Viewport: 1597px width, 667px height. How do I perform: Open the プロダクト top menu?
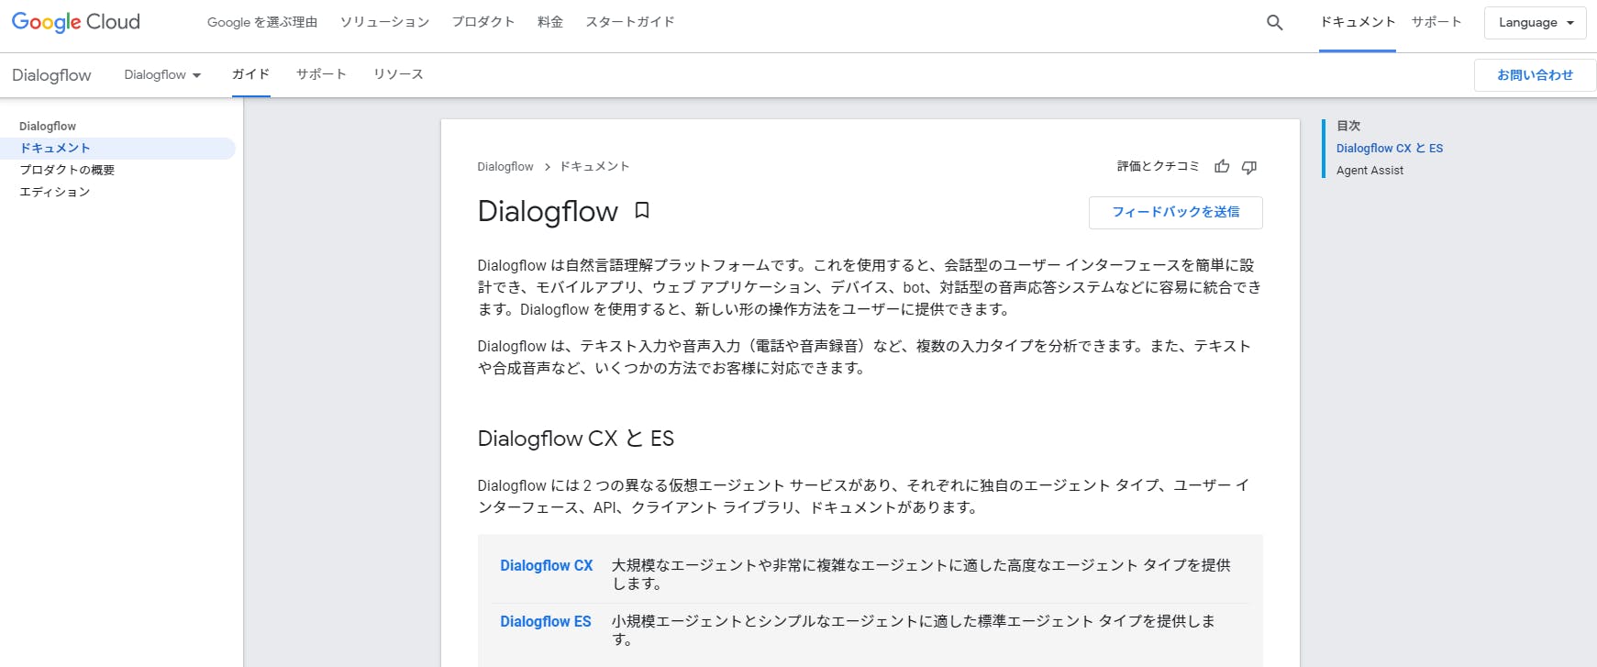482,22
